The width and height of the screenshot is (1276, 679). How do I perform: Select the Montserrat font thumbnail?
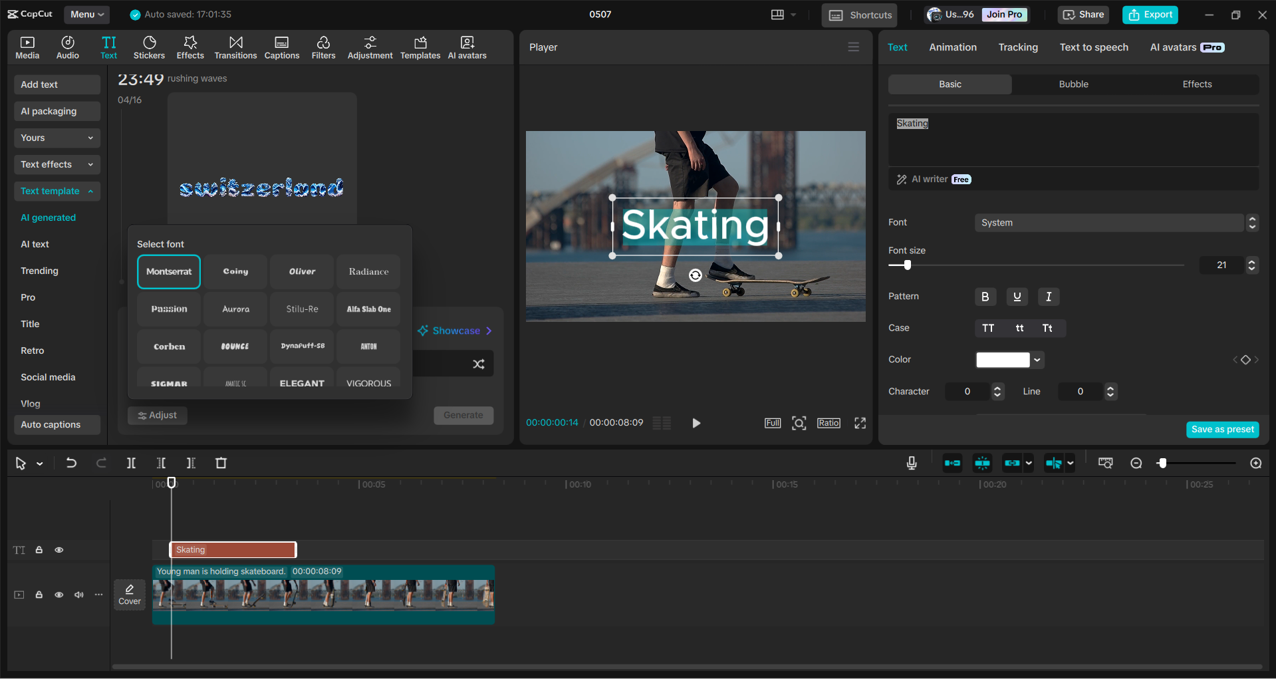tap(168, 271)
